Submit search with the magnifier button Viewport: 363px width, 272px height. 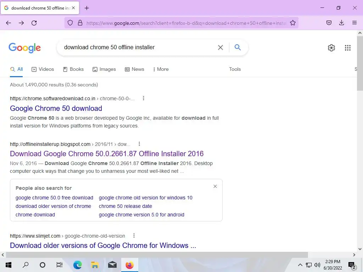238,47
